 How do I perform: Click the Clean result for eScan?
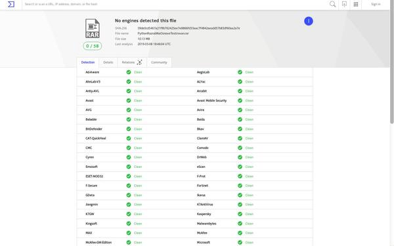(249, 167)
